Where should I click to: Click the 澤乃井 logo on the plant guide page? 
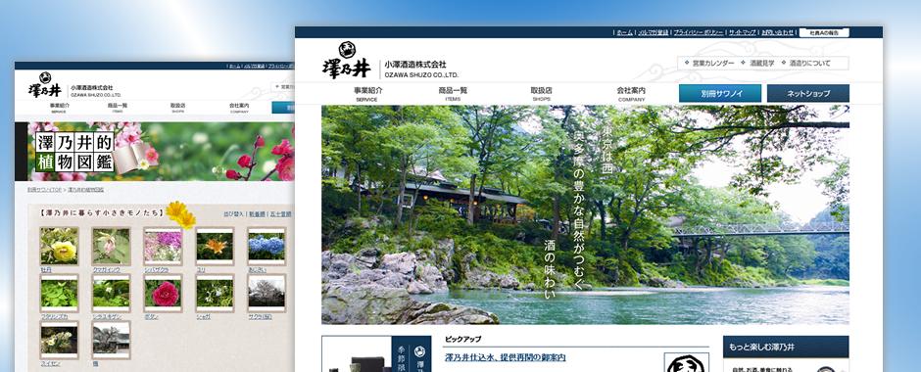(x=45, y=86)
